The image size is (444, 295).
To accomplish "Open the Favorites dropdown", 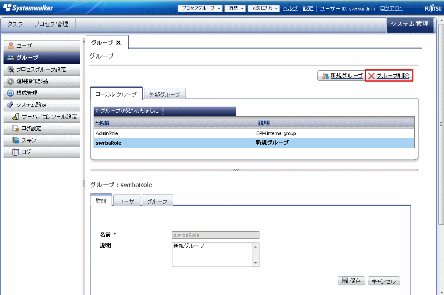I will [x=263, y=8].
